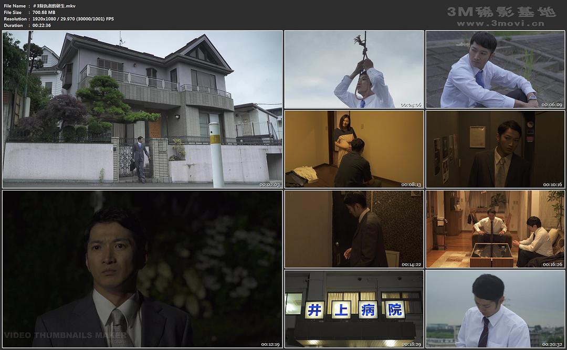The height and width of the screenshot is (350, 567).
Task: Open the thumbnail stamped 00:14:22
Action: tap(354, 229)
